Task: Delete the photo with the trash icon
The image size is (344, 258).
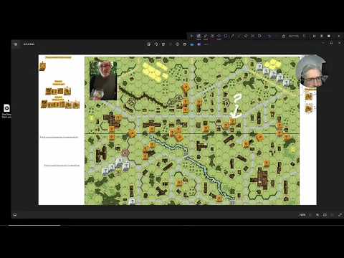Action: 163,44
